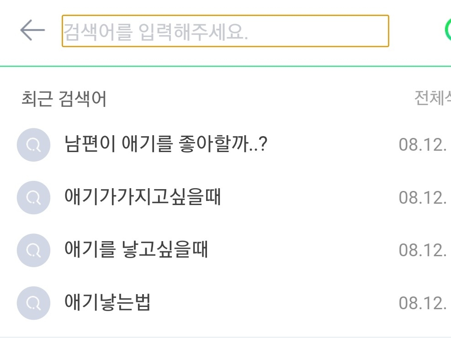This screenshot has width=451, height=338.
Task: Click the 08.12. date next to 애기낳는법
Action: click(422, 303)
